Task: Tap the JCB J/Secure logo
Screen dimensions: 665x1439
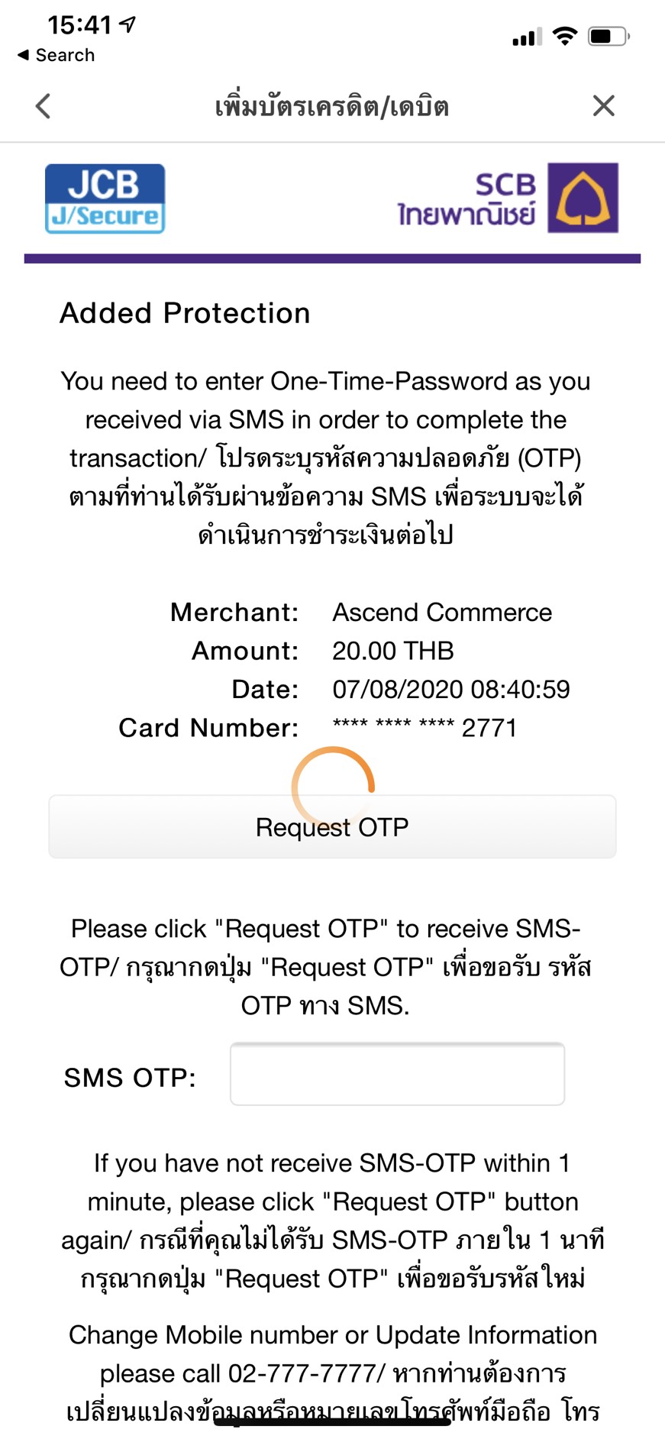Action: (105, 199)
